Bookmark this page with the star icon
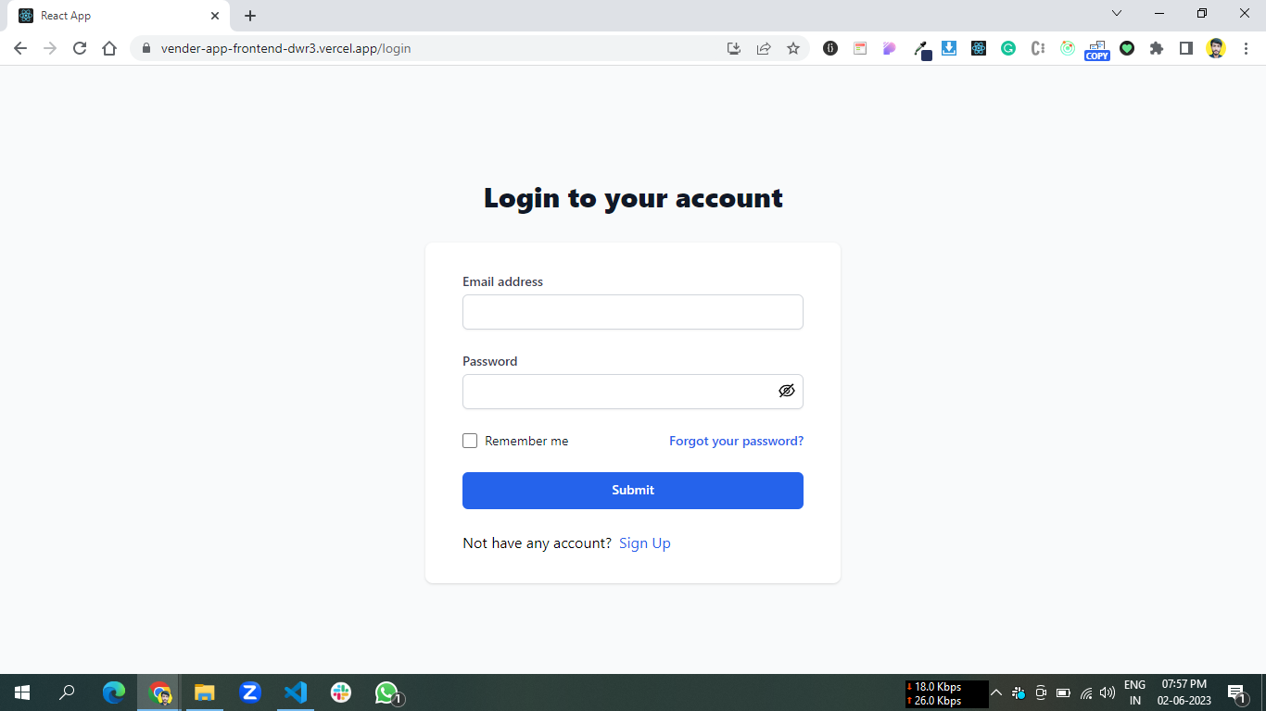1266x711 pixels. point(793,48)
